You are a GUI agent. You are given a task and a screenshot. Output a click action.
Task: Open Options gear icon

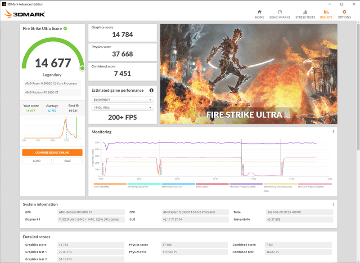tap(344, 12)
